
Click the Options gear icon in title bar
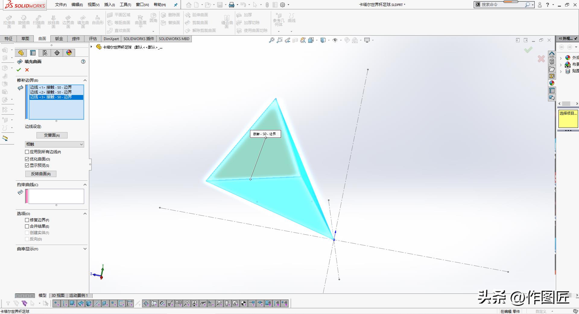pyautogui.click(x=283, y=5)
